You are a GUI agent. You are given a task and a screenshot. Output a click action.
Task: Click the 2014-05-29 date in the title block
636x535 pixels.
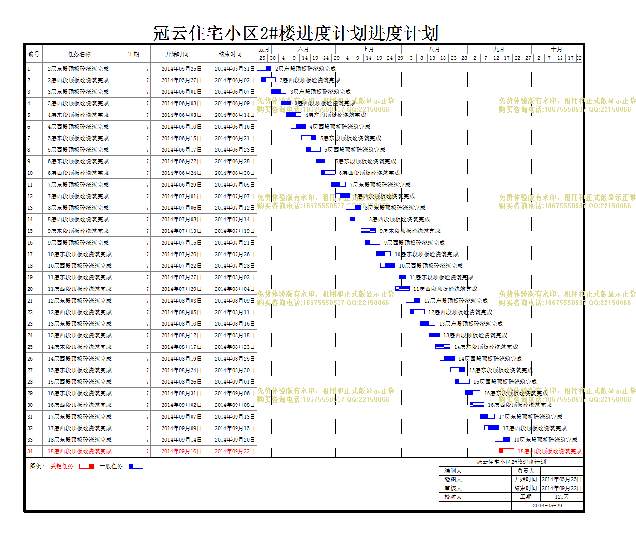point(547,506)
